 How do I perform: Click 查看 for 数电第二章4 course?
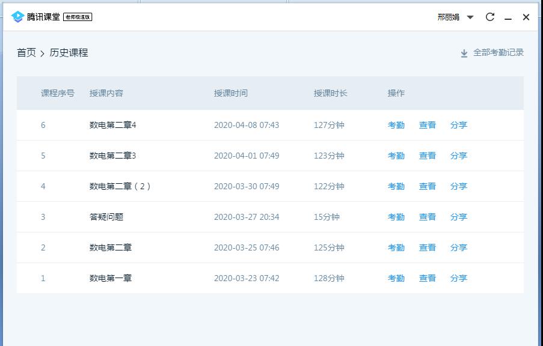tap(427, 125)
